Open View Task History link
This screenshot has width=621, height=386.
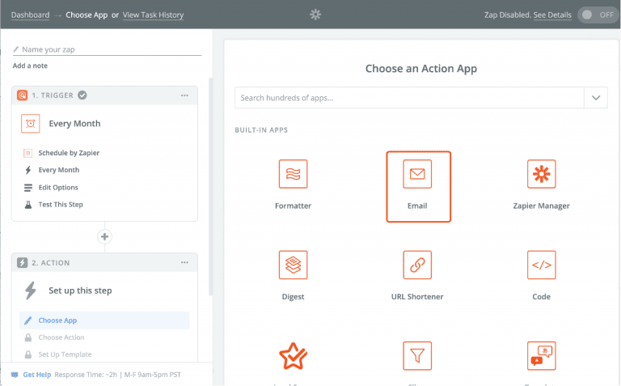point(153,15)
